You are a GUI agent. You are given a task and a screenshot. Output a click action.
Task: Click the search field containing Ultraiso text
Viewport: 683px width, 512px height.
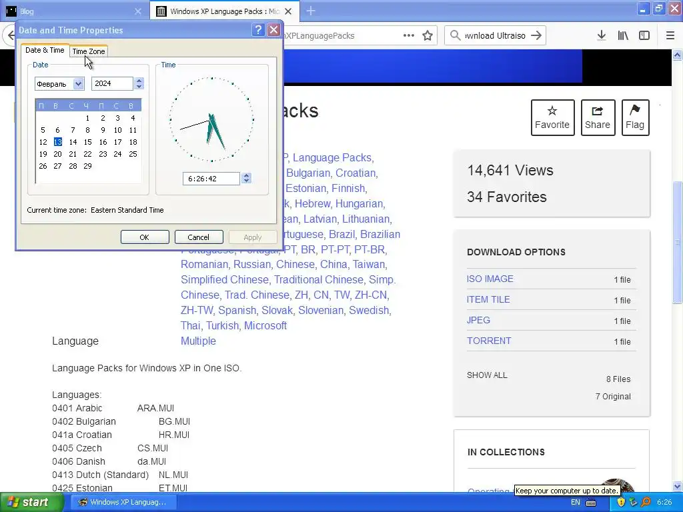pyautogui.click(x=495, y=35)
